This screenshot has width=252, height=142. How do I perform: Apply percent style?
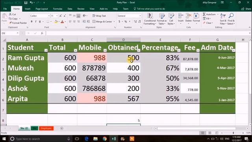click(126, 21)
